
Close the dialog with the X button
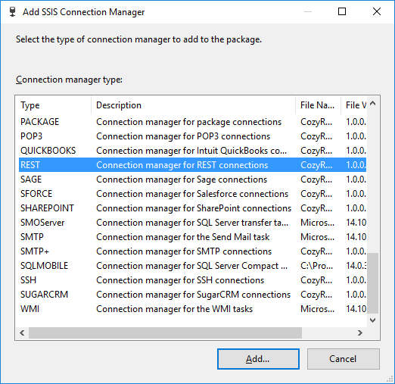click(377, 11)
